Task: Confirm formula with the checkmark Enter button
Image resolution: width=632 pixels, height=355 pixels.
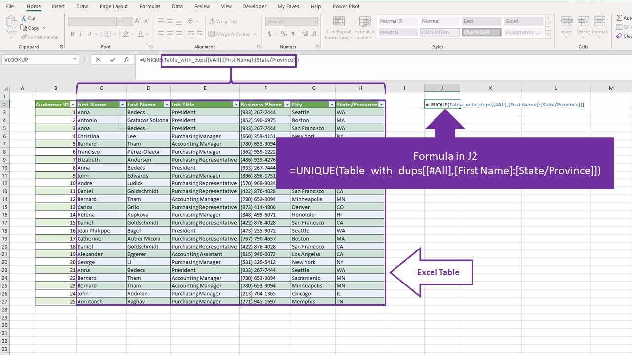Action: [113, 60]
